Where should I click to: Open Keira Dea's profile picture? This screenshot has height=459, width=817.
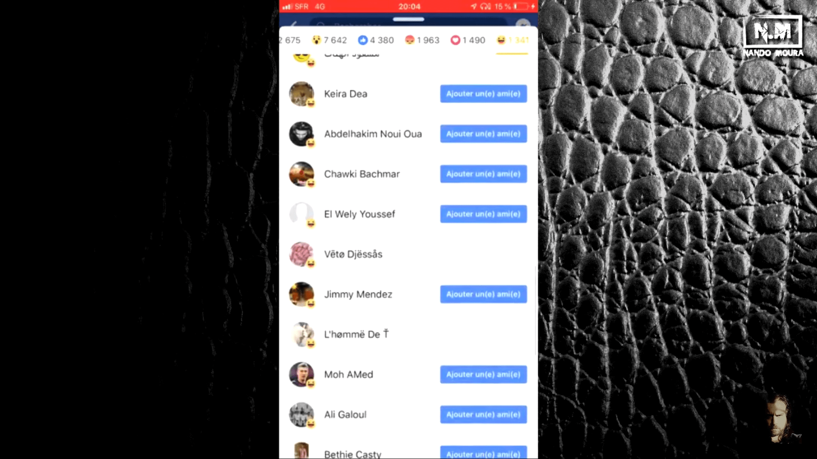click(301, 93)
